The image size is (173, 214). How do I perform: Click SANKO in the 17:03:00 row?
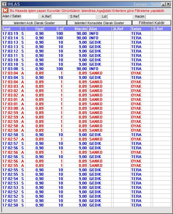[x=96, y=108]
